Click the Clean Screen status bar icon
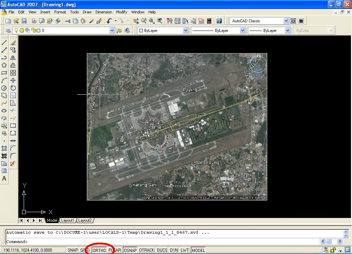This screenshot has height=254, width=352. coord(348,250)
